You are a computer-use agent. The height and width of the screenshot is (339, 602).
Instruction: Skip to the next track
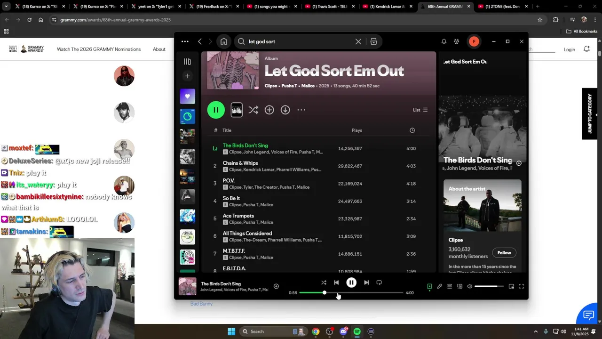(x=366, y=282)
